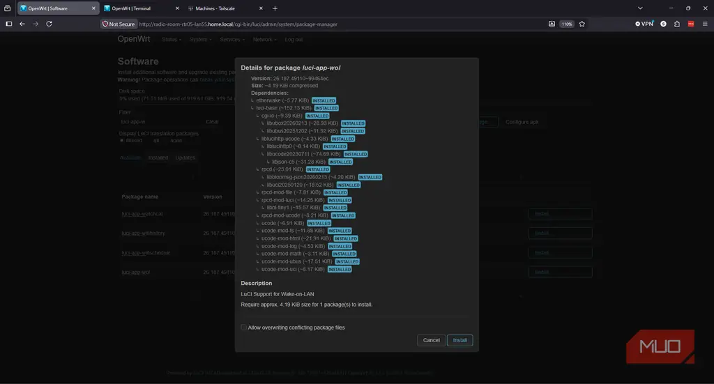Screen dimensions: 714x384
Task: Open the System menu in OpenWrt navbar
Action: point(200,40)
